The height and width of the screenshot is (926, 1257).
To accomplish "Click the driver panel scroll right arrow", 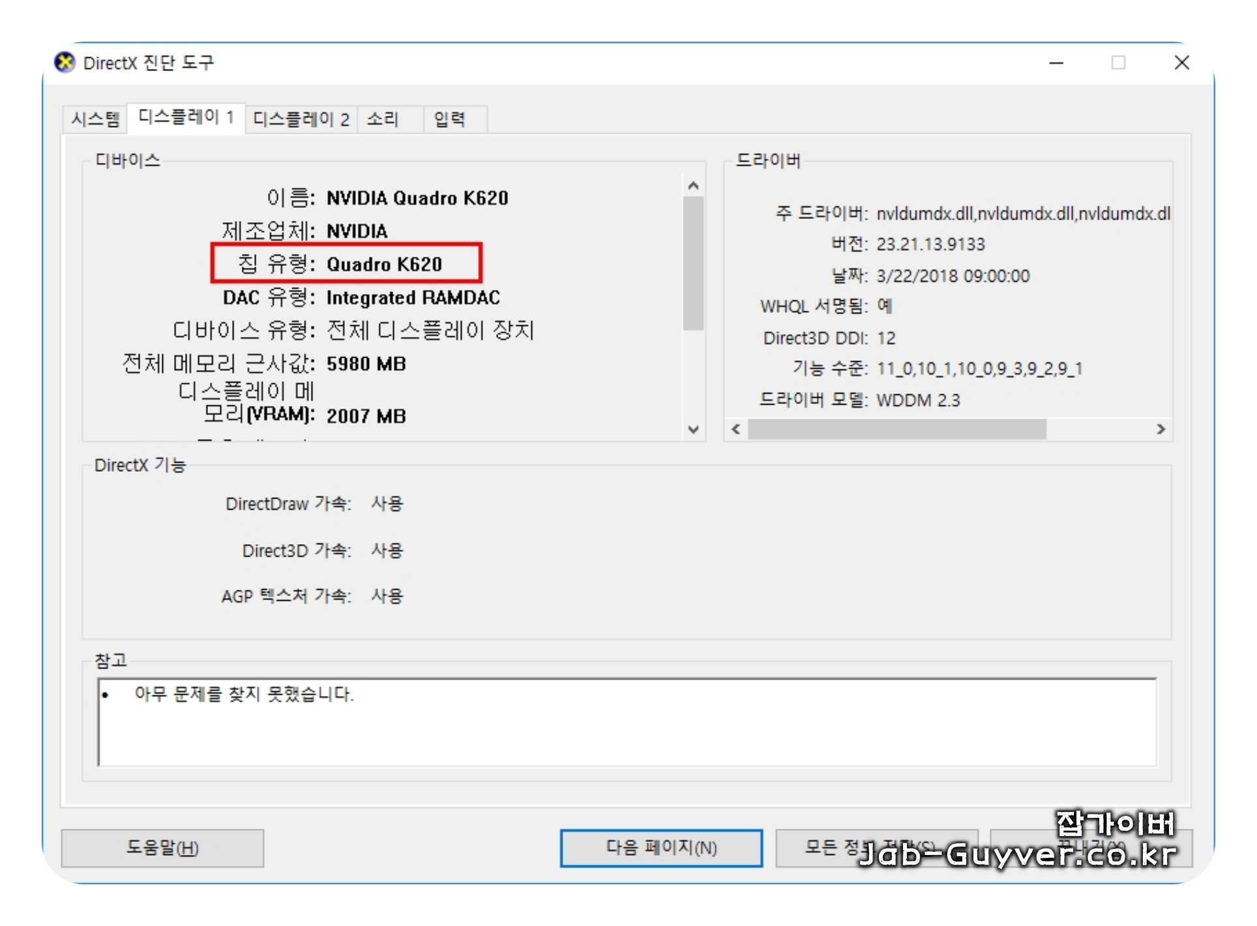I will [1161, 429].
